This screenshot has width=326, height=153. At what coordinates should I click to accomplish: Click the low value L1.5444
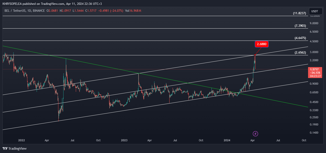(78, 11)
